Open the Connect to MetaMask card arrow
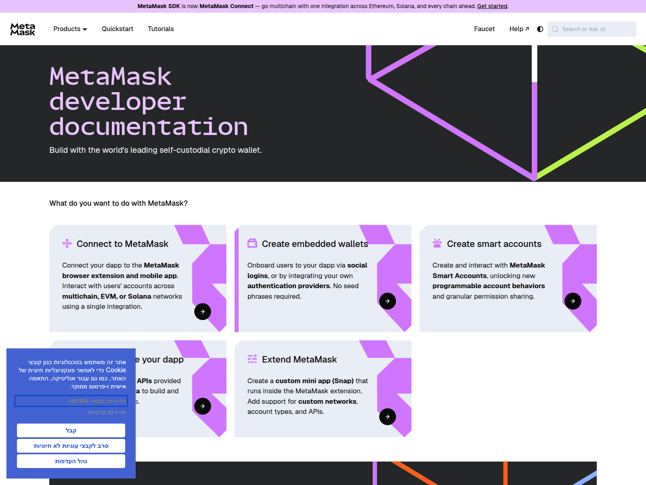This screenshot has width=646, height=485. (203, 312)
